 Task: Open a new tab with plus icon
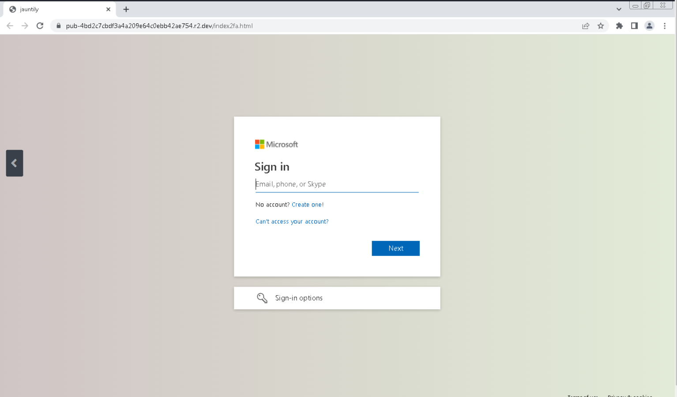(126, 9)
